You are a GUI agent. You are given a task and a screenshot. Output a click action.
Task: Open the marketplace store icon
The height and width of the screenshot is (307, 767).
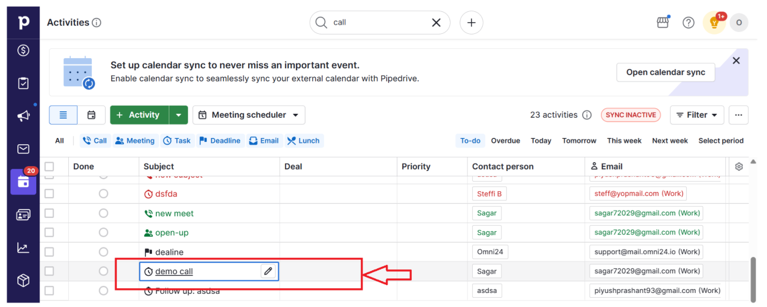point(663,22)
